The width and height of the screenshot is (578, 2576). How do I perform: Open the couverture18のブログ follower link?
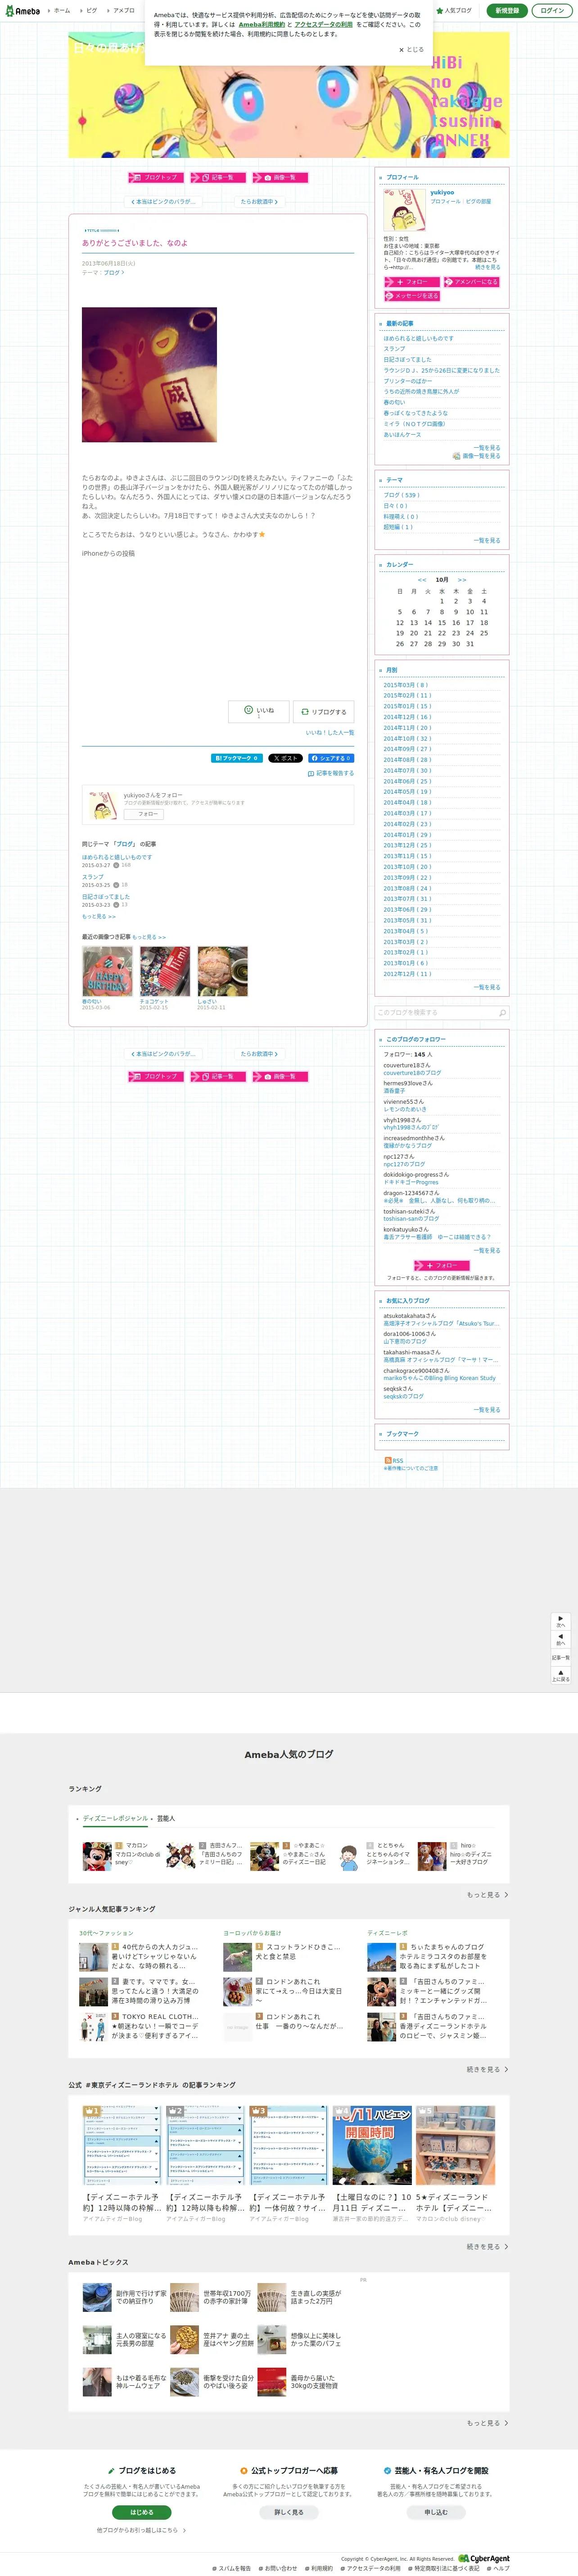coord(412,1073)
